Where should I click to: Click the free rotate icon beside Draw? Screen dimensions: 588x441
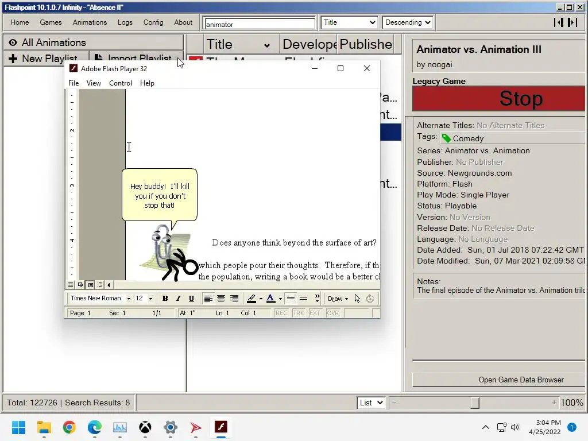(x=370, y=299)
